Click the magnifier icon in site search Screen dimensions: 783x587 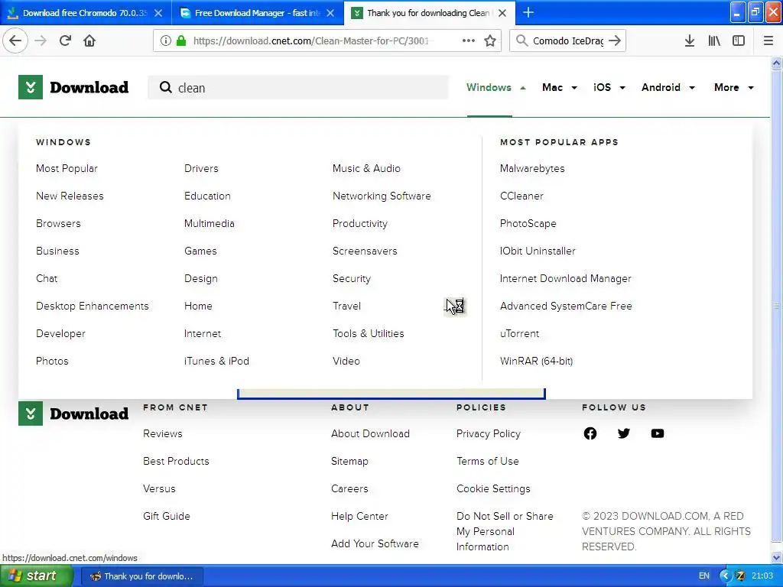tap(165, 87)
